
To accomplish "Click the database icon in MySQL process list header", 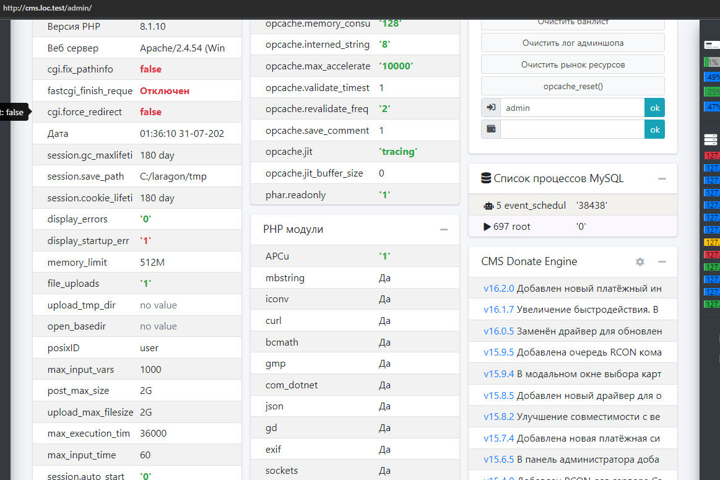I will 487,179.
